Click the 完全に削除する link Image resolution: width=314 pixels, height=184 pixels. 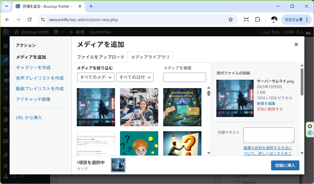coord(270,109)
